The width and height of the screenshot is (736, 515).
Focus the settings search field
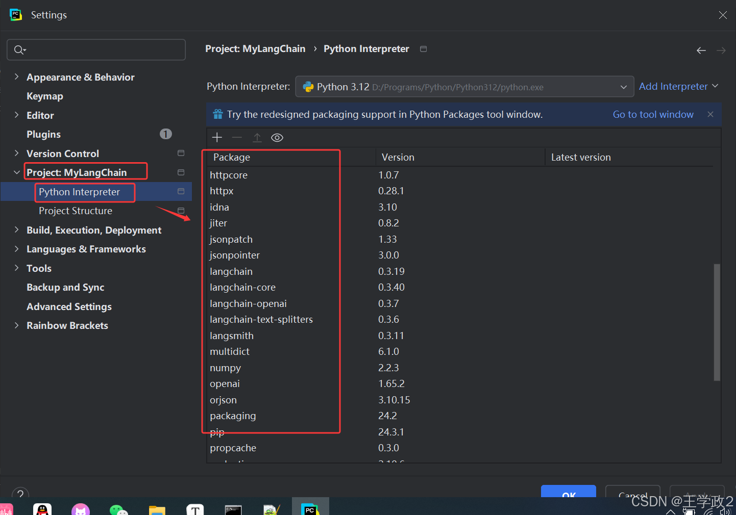coord(96,49)
